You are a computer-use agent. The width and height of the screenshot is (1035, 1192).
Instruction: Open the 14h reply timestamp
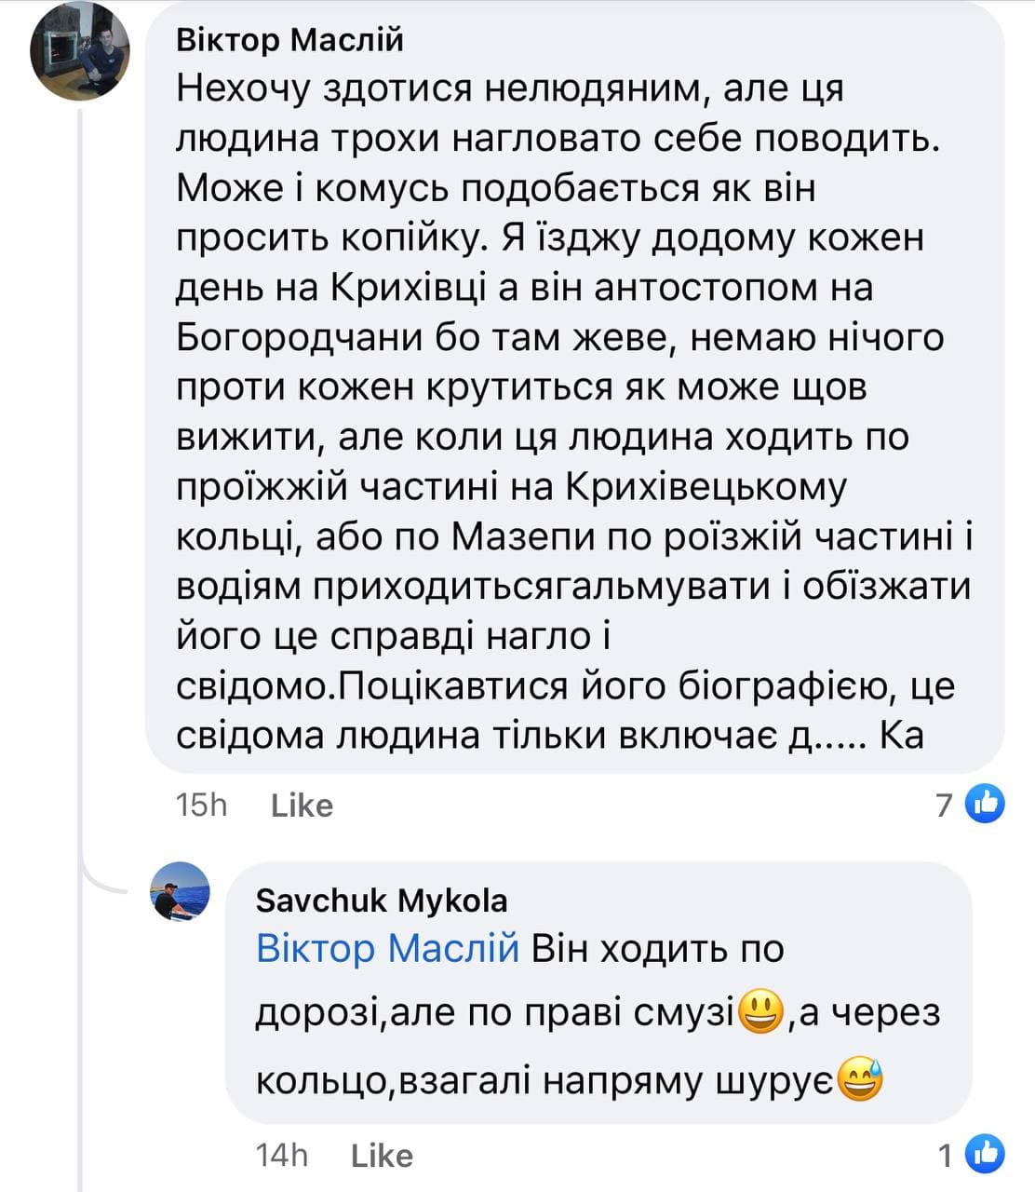click(281, 1156)
